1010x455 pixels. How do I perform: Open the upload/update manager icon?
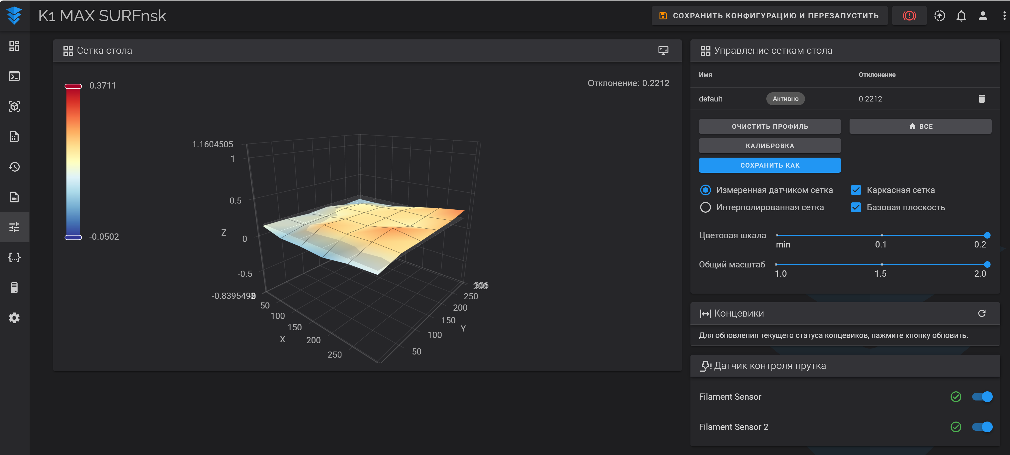[939, 16]
